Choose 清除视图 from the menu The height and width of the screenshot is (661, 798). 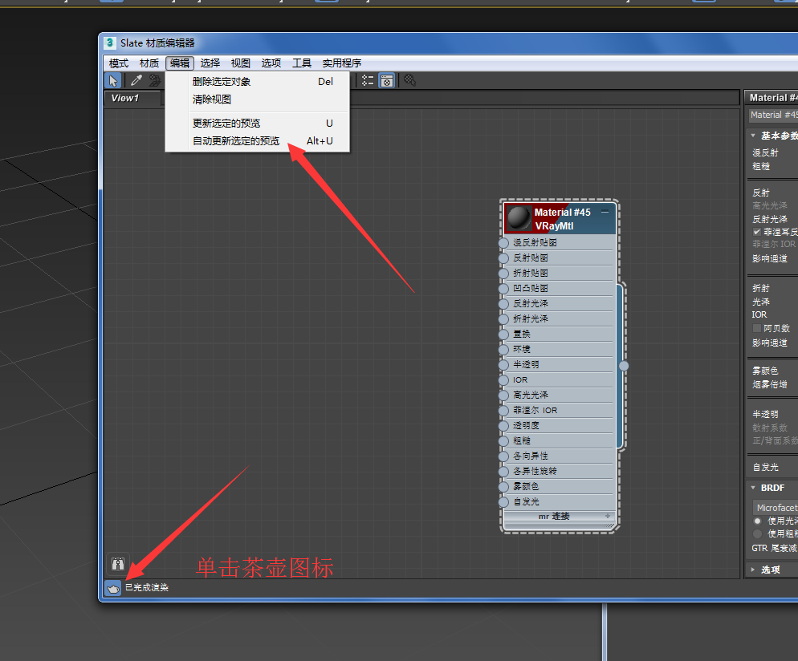[258, 99]
